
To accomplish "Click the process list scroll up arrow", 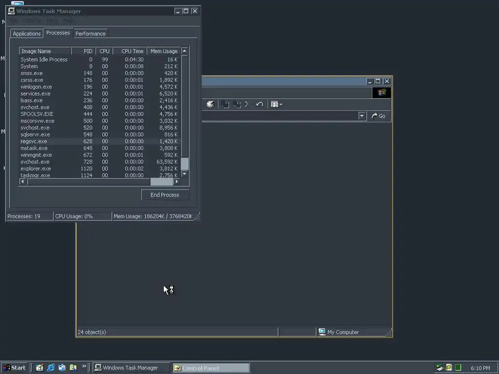I will 185,51.
